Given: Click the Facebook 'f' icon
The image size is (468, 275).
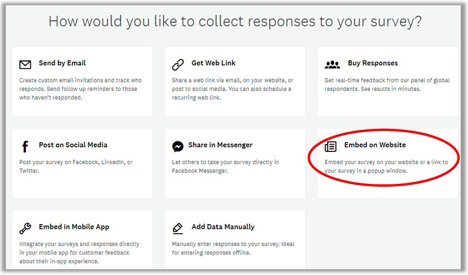Looking at the screenshot, I should 25,146.
